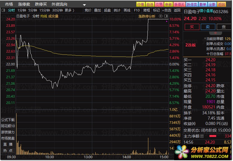Click 买三 price 24.18

210,70
